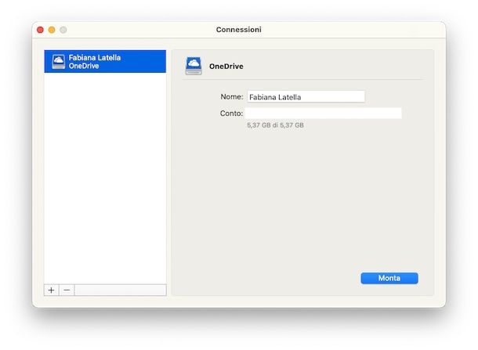The image size is (478, 350).
Task: Minimize the Connessioni window
Action: click(x=52, y=30)
